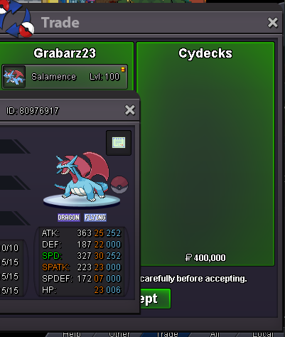Click the ₽400,000 money offer
The image size is (285, 337).
(205, 257)
